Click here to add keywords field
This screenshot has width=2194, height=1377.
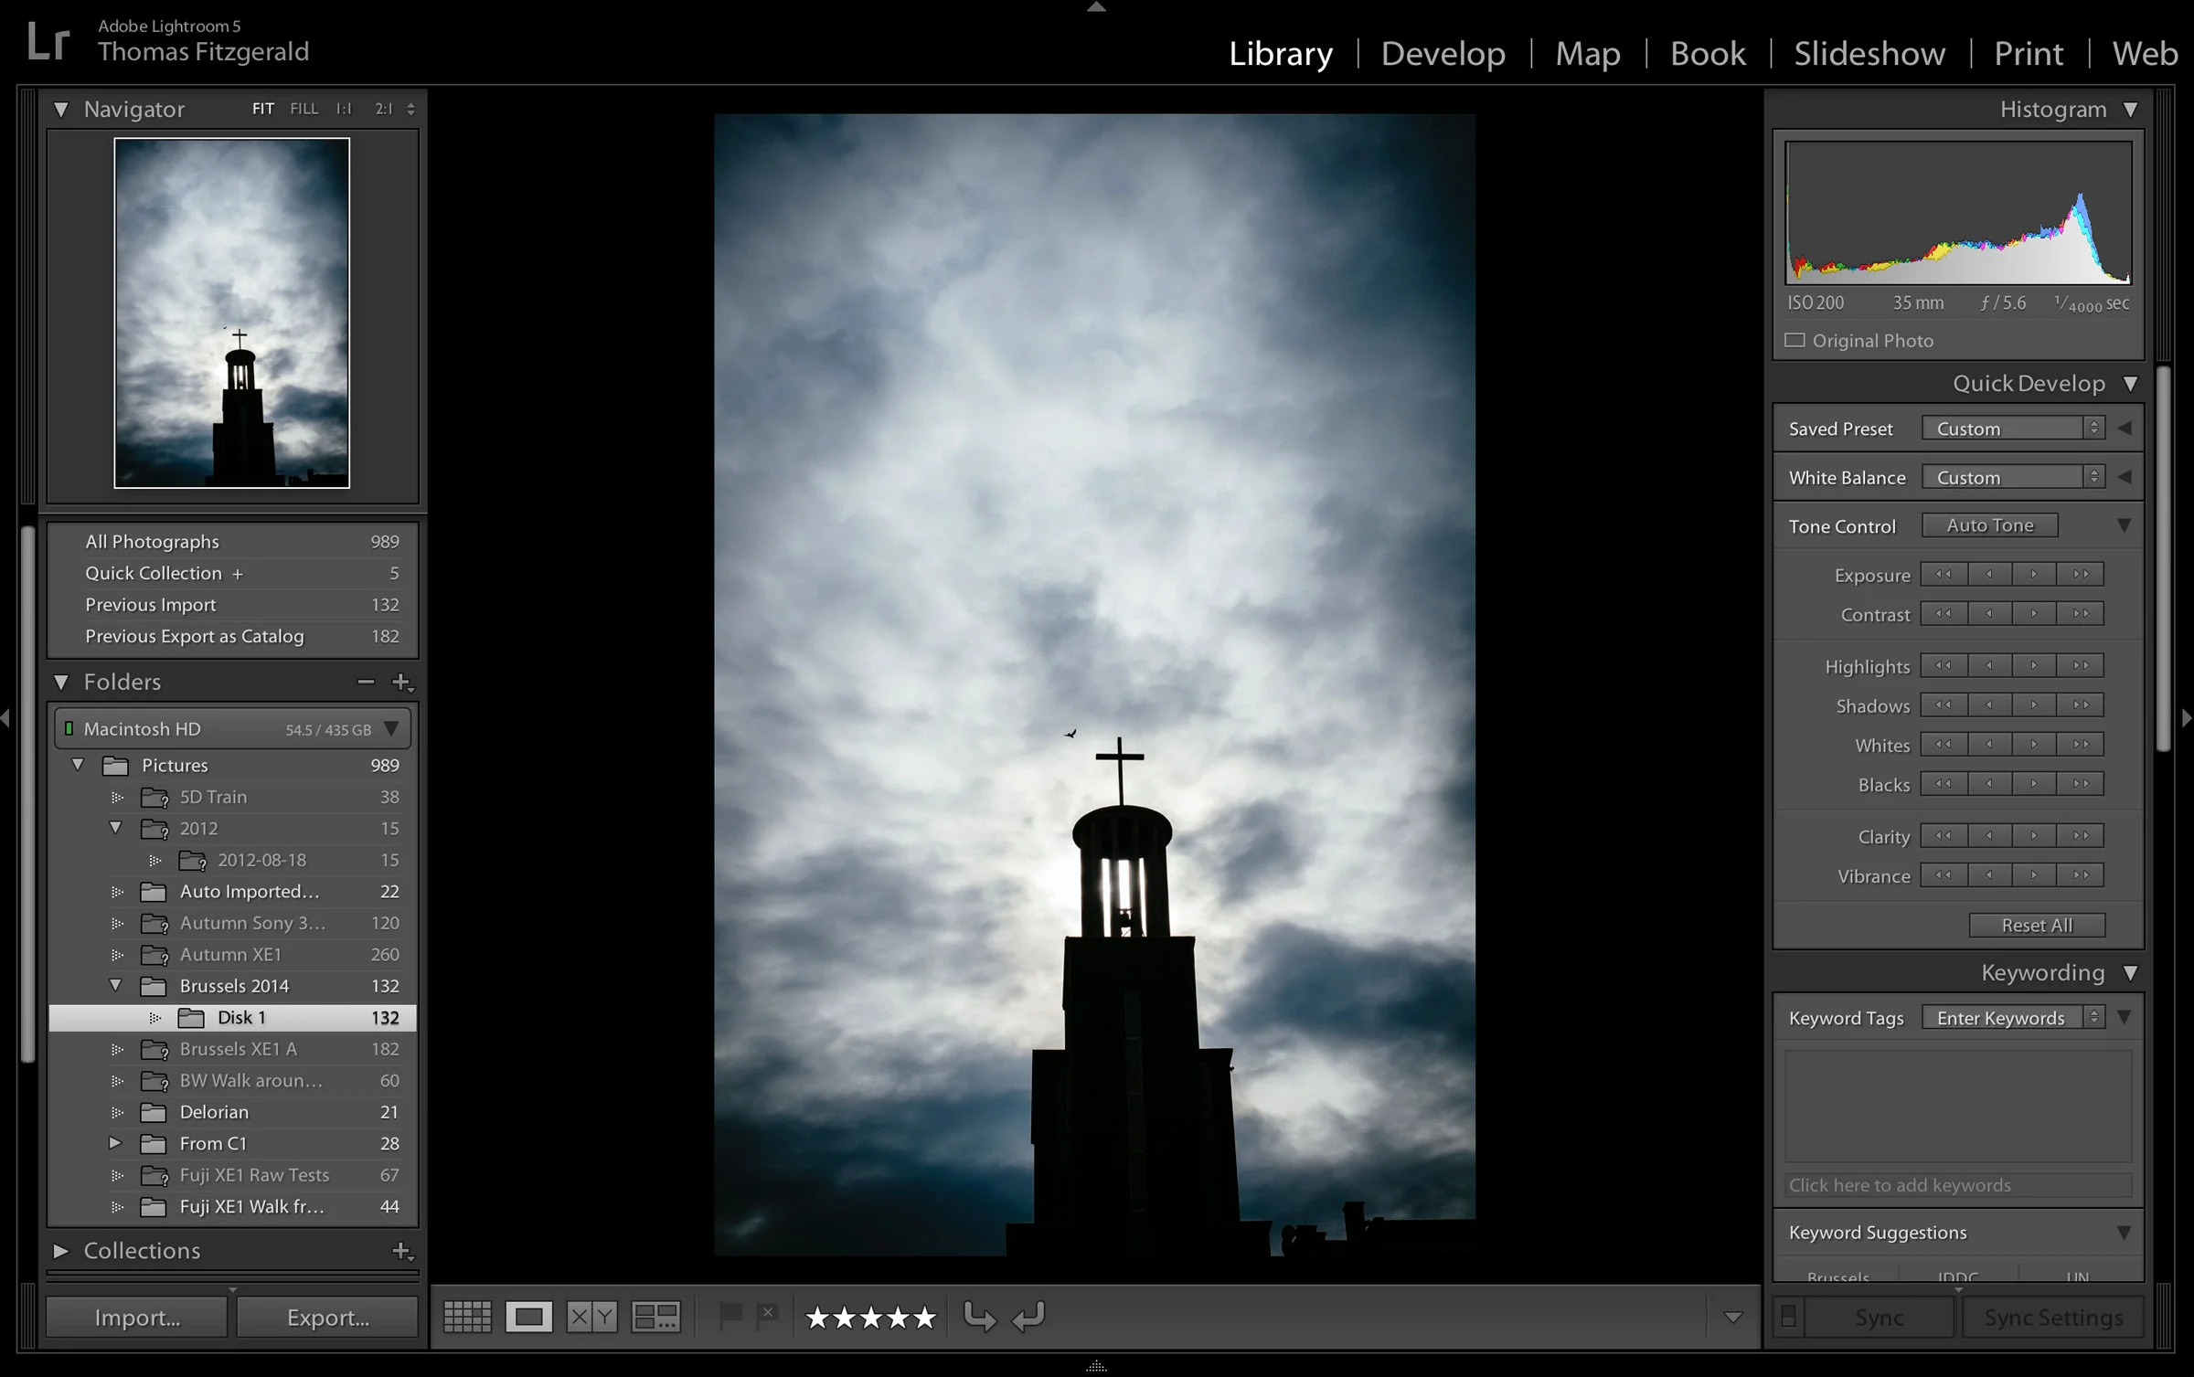click(1957, 1185)
